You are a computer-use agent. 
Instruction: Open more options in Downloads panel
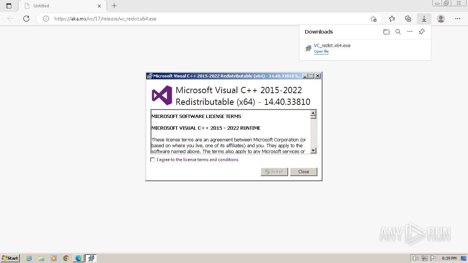[410, 32]
